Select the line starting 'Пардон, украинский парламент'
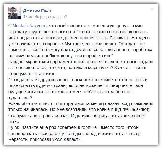The width and height of the screenshot is (162, 149). tap(81, 62)
